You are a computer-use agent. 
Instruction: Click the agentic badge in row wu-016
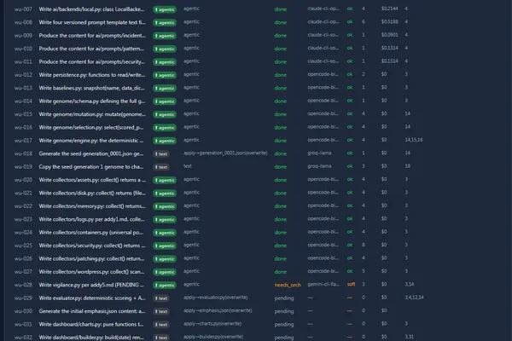point(165,128)
